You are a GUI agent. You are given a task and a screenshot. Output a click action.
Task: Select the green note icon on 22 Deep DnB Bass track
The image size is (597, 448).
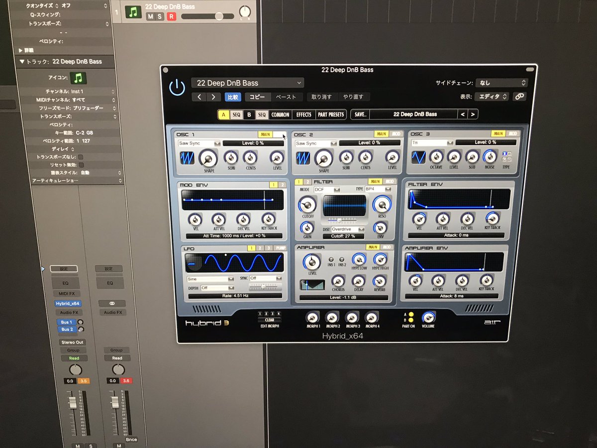click(132, 11)
